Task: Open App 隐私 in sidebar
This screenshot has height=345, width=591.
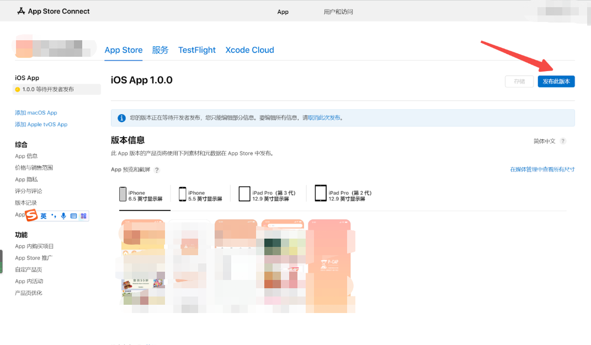Action: (x=26, y=179)
